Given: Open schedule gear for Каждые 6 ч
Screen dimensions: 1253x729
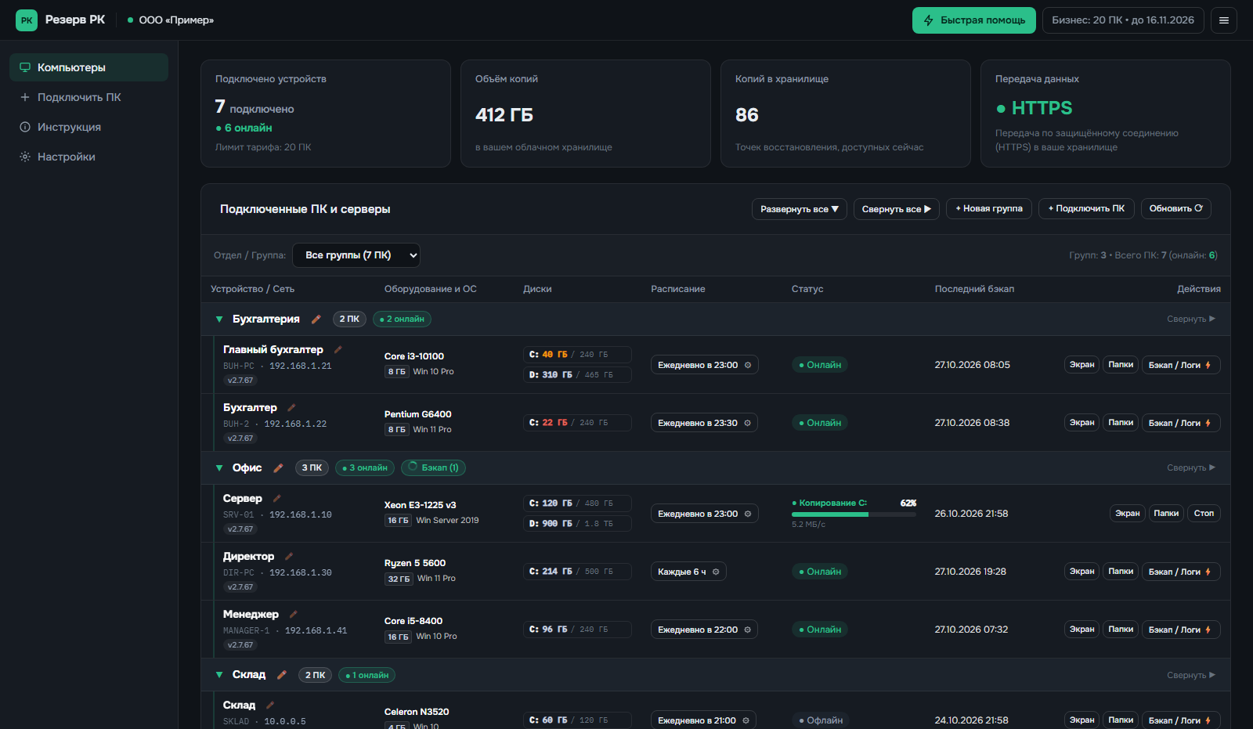Looking at the screenshot, I should [716, 572].
